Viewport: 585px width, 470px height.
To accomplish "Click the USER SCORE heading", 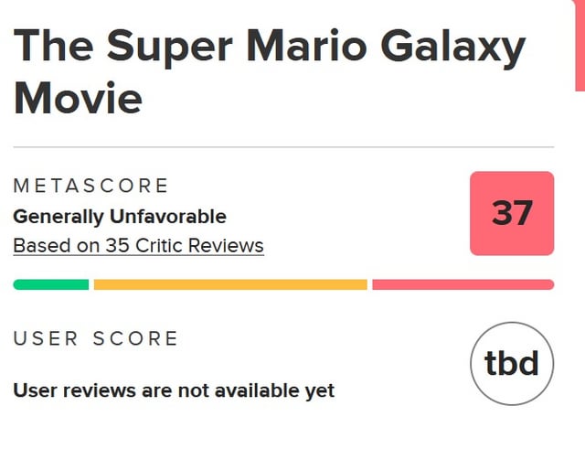I will click(96, 338).
